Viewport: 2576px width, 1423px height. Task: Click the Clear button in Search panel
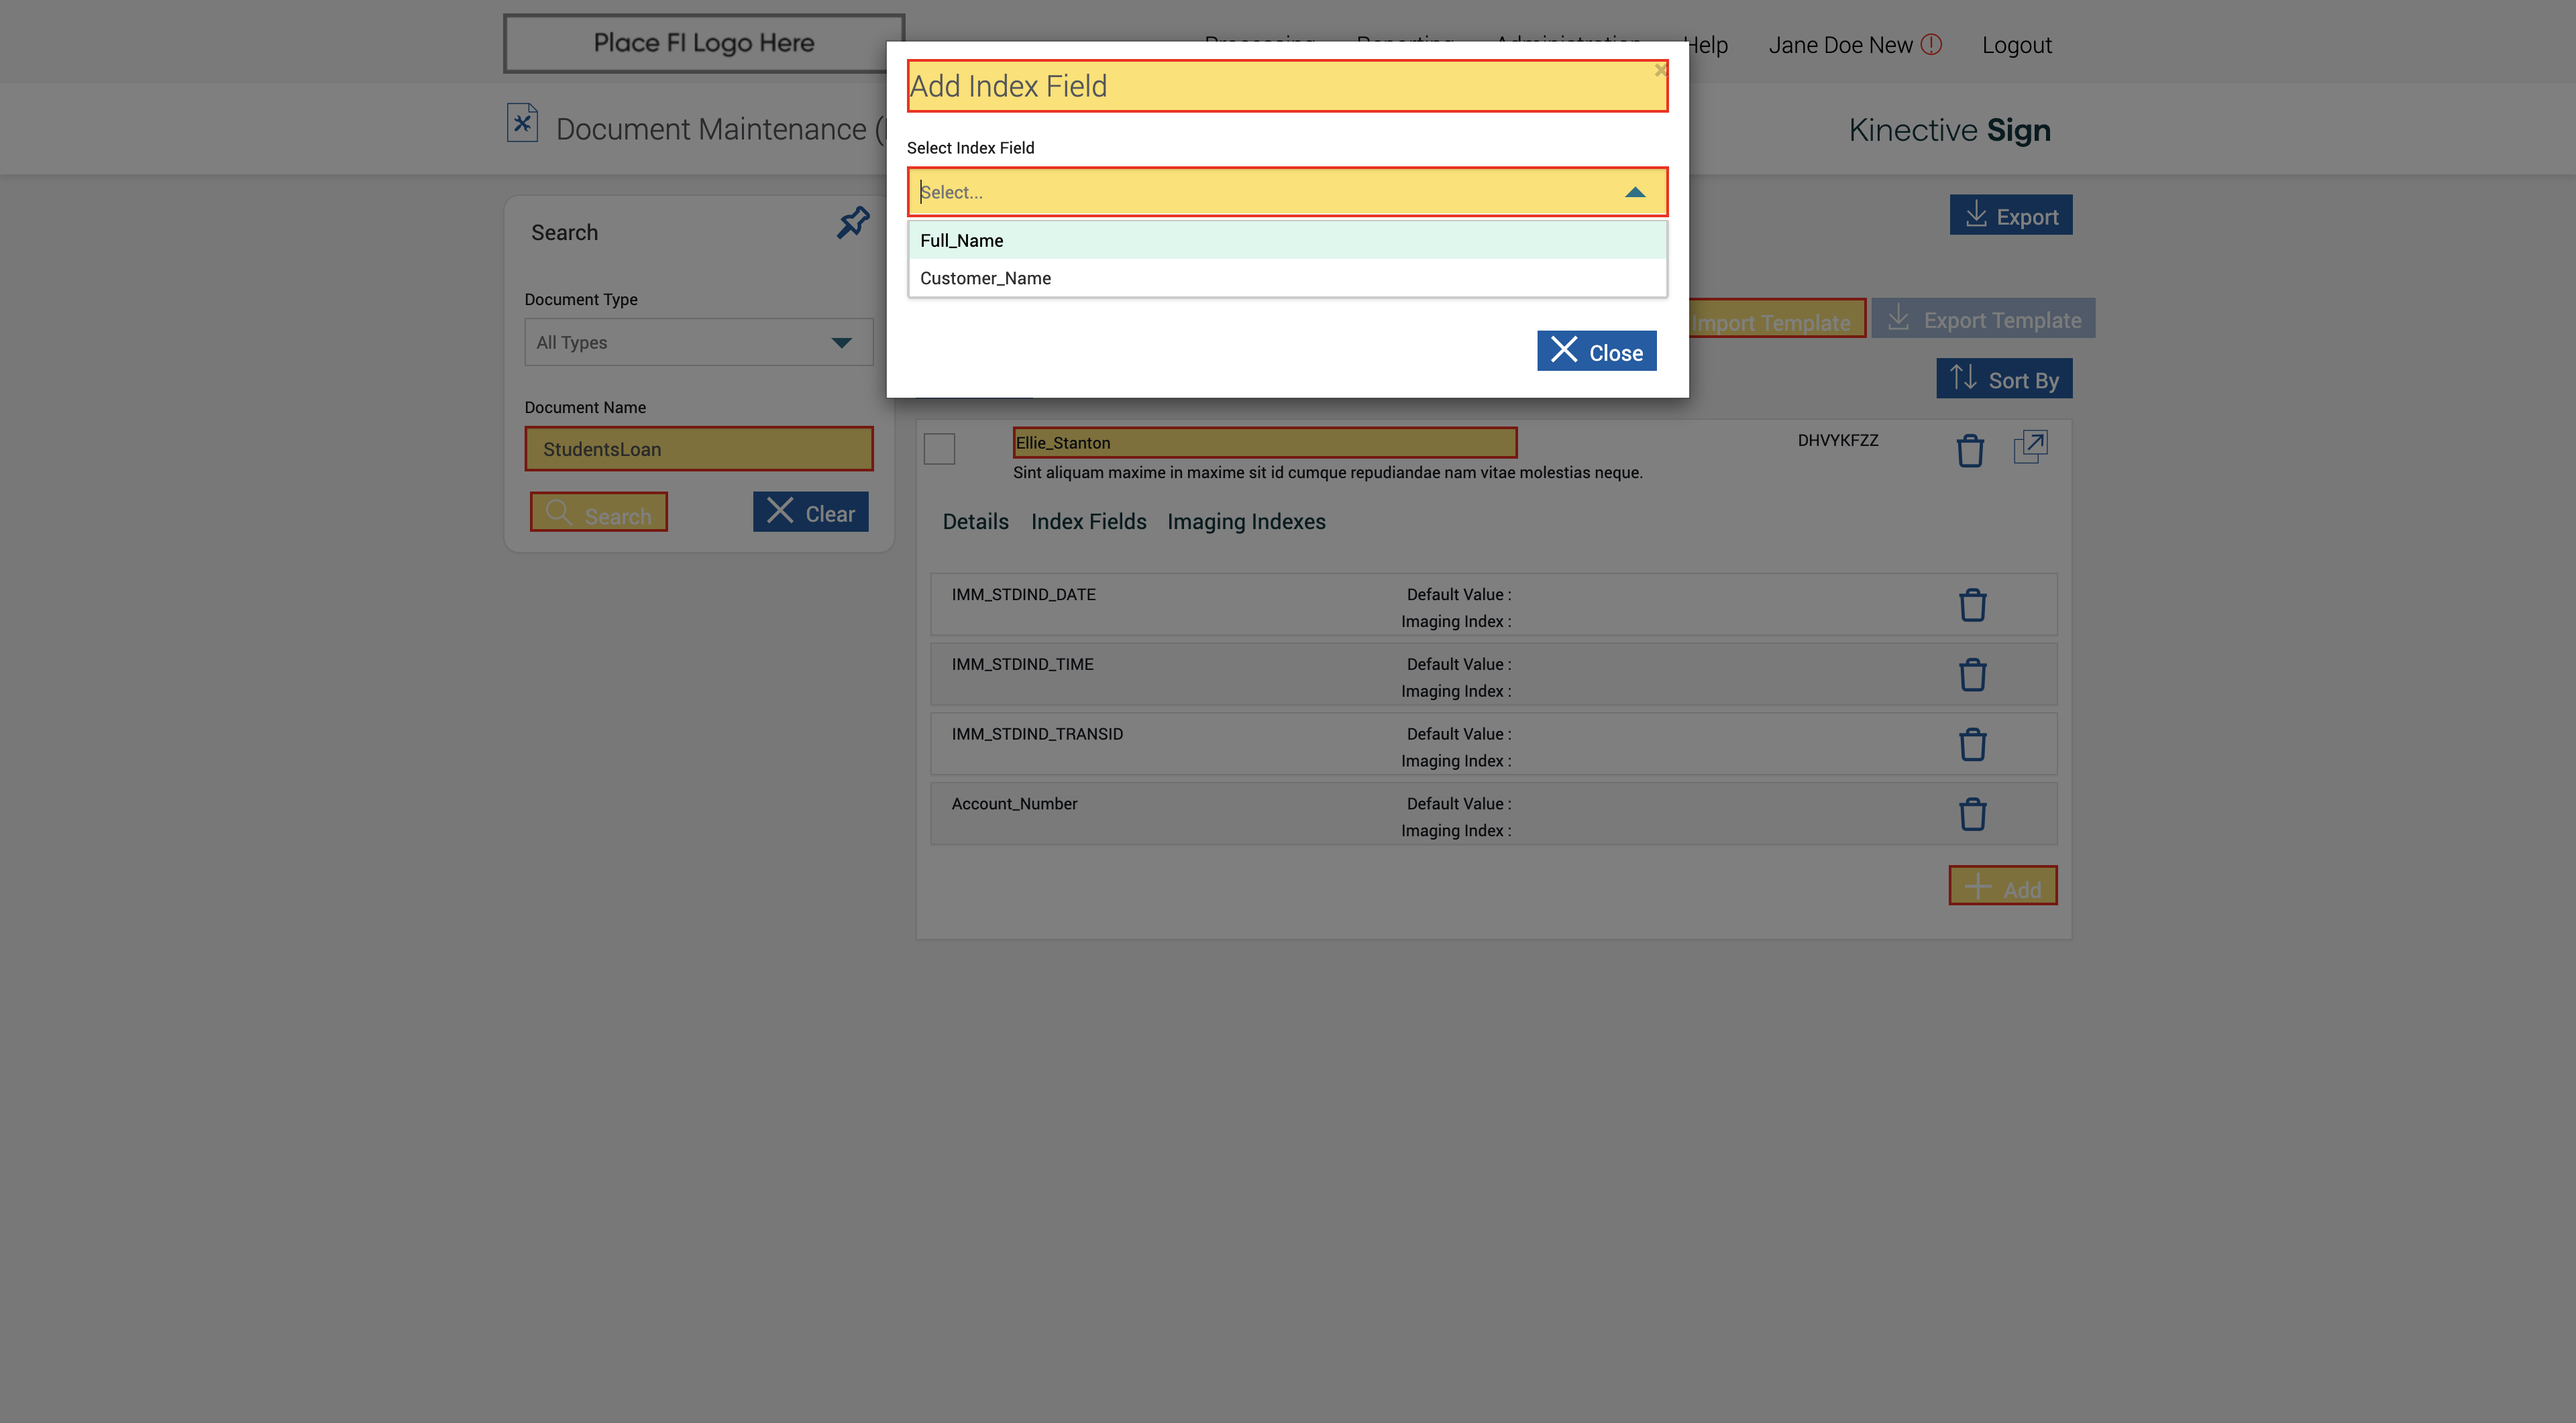coord(810,512)
